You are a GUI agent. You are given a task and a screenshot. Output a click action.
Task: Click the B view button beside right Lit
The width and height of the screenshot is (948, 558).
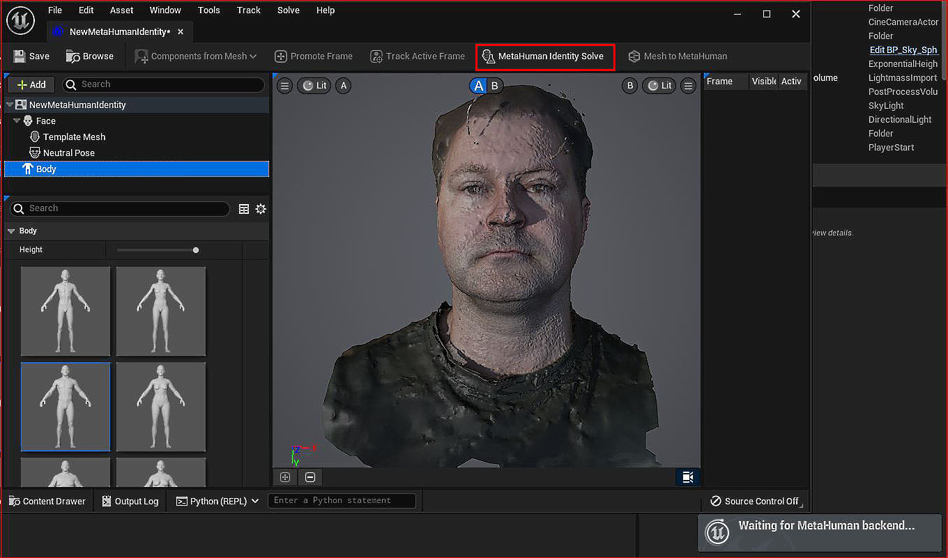[x=630, y=86]
